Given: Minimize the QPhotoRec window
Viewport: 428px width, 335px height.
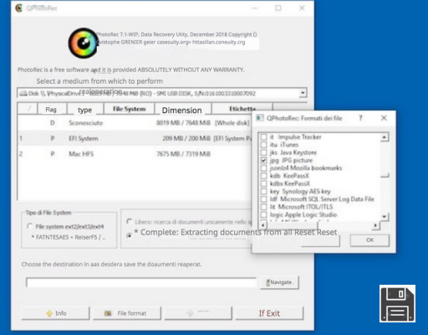Looking at the screenshot, I should [x=255, y=8].
